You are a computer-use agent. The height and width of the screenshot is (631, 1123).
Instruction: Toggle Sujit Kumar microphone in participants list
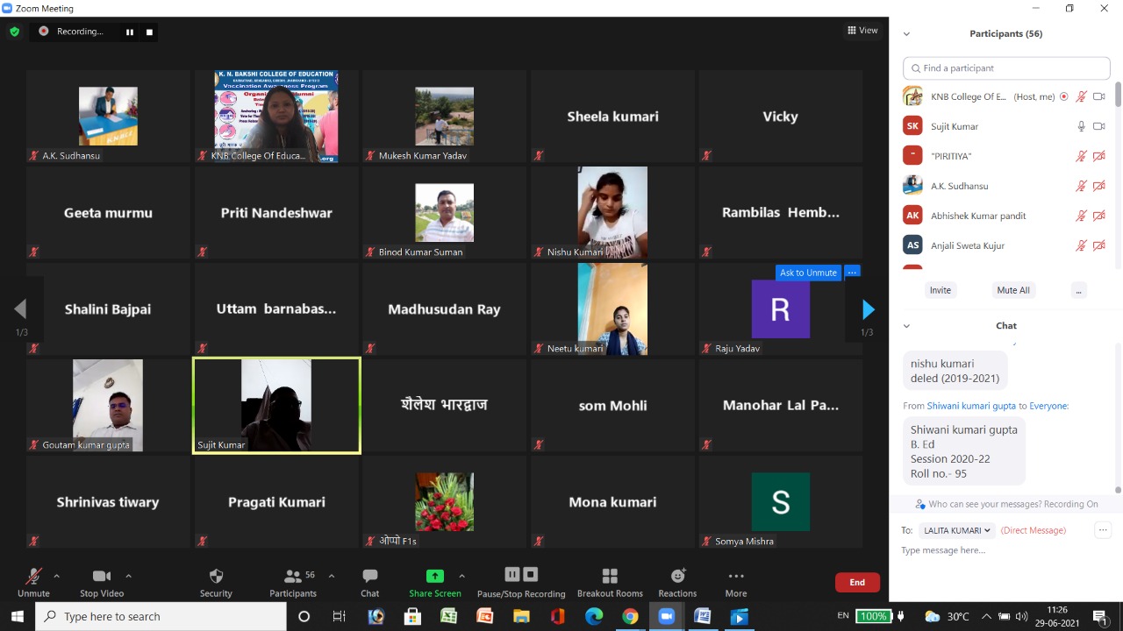1082,126
